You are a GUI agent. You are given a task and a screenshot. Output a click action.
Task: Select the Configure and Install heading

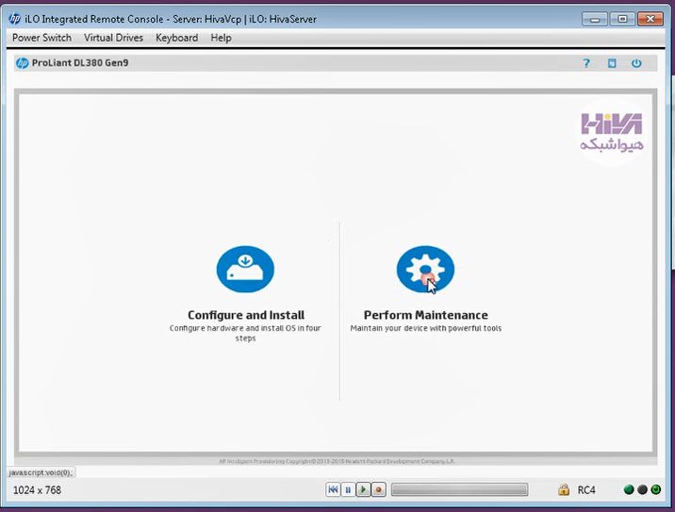tap(246, 315)
